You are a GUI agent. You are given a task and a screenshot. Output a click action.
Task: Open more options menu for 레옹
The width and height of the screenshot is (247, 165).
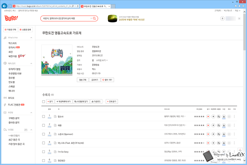pyautogui.click(x=234, y=125)
